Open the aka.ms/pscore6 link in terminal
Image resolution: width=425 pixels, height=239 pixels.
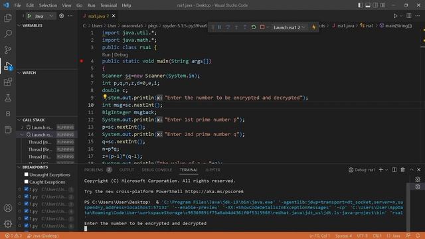(214, 191)
